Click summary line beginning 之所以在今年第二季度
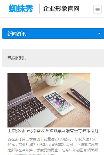 coord(53,150)
